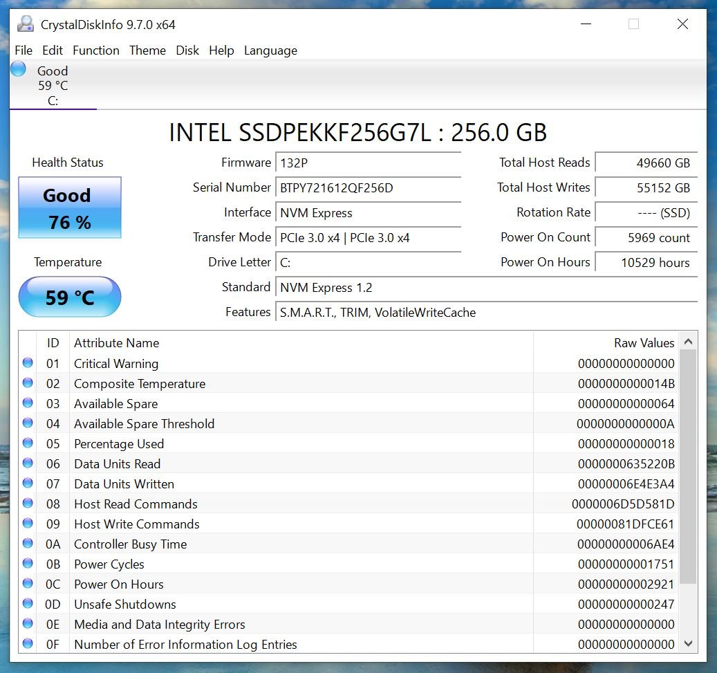Click the Good 76 % health status button
Screen dimensions: 717x673
(x=70, y=208)
